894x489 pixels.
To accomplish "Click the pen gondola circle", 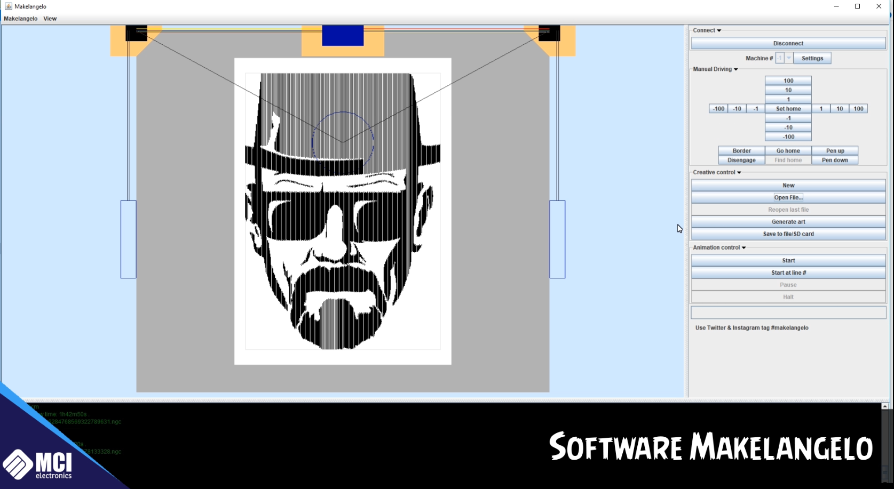I will tap(343, 142).
